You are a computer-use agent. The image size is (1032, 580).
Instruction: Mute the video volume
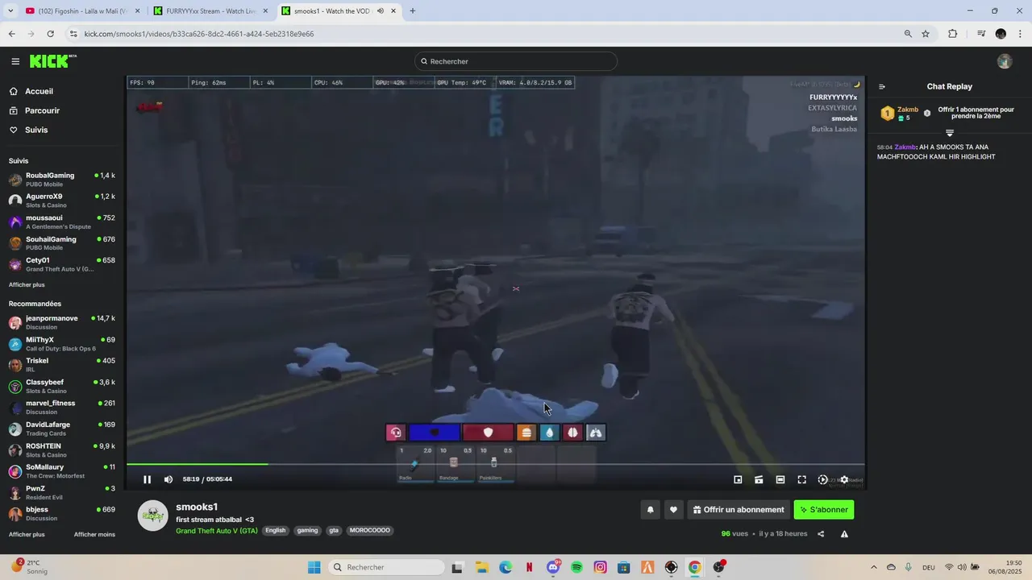point(169,479)
